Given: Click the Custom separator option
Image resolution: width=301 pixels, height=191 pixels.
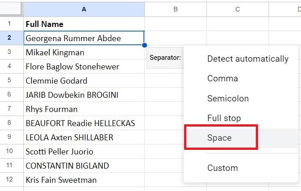Looking at the screenshot, I should [x=222, y=168].
